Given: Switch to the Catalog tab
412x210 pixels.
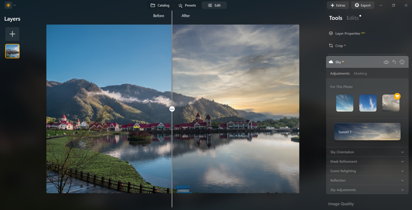Looking at the screenshot, I should pos(160,5).
